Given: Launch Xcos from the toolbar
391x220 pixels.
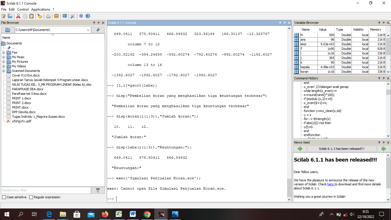Looking at the screenshot, I should (x=65, y=16).
